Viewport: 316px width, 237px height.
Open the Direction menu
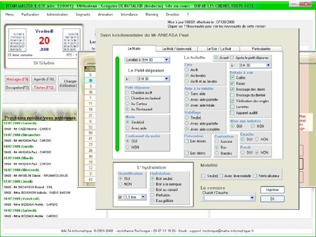(172, 14)
